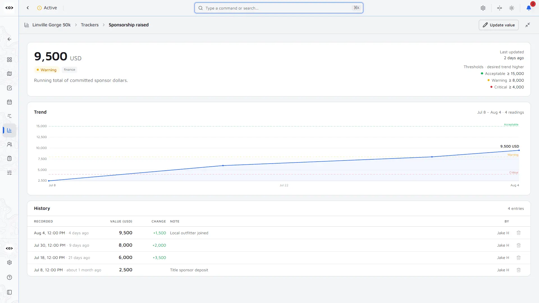Click the +1,500 change cell
Image resolution: width=539 pixels, height=303 pixels.
159,233
